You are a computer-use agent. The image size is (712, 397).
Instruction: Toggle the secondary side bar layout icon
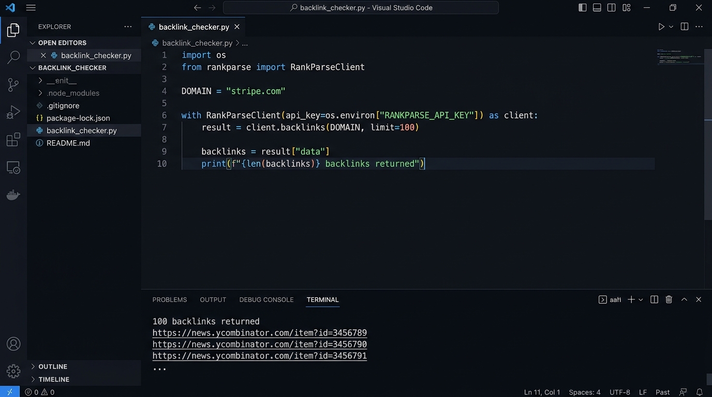[x=611, y=8]
